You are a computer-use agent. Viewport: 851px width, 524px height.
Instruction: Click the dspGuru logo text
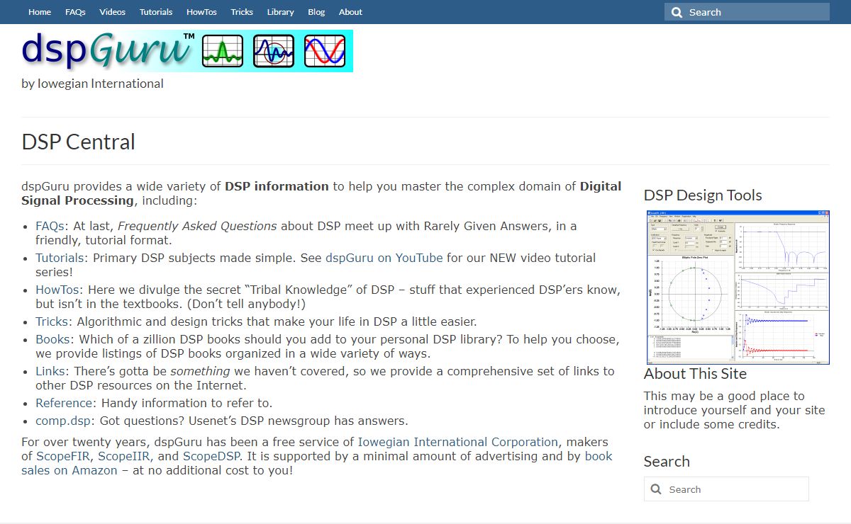(108, 50)
